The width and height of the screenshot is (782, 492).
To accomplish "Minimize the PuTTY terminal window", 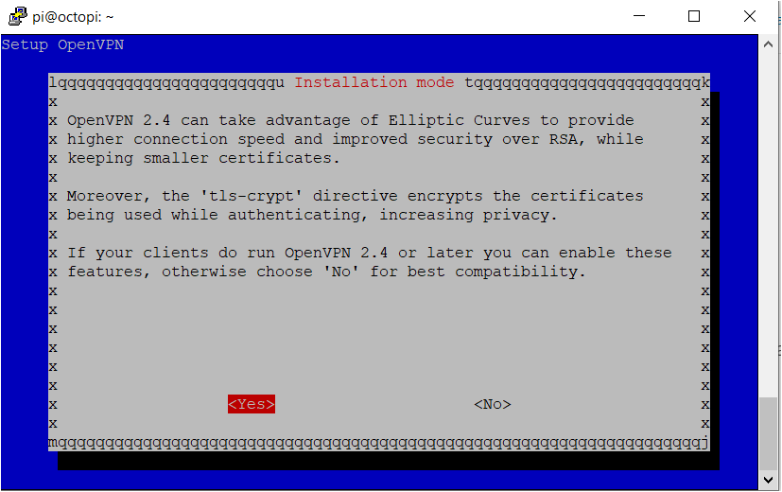I will [639, 16].
